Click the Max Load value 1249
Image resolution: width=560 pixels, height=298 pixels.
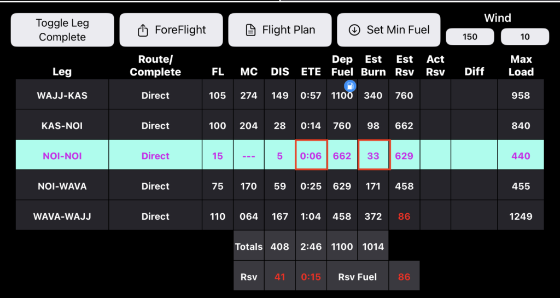pos(521,217)
